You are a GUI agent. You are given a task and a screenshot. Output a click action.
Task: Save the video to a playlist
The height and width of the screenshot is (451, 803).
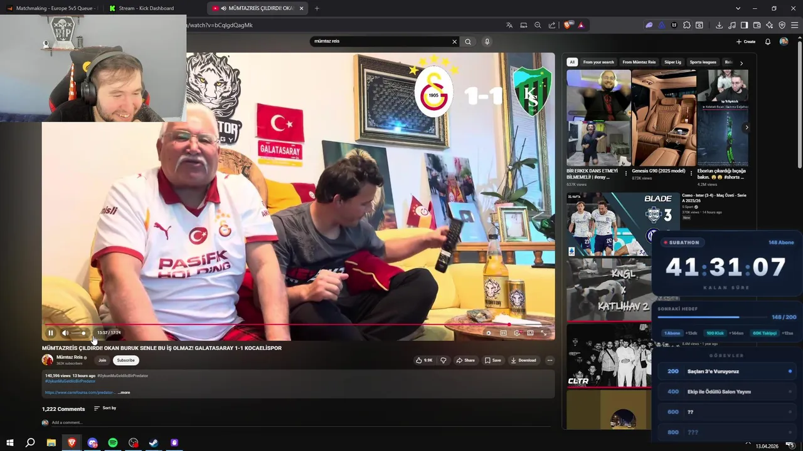point(492,360)
